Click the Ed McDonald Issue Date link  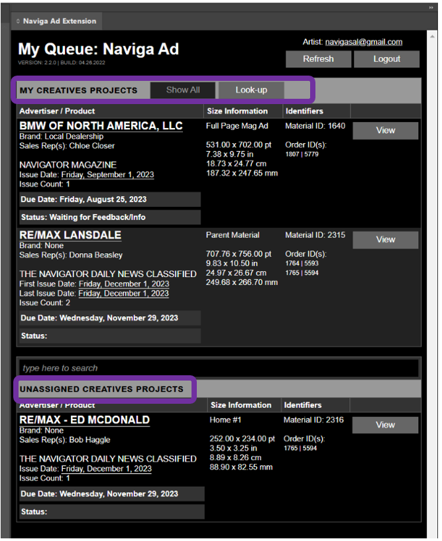pyautogui.click(x=106, y=469)
